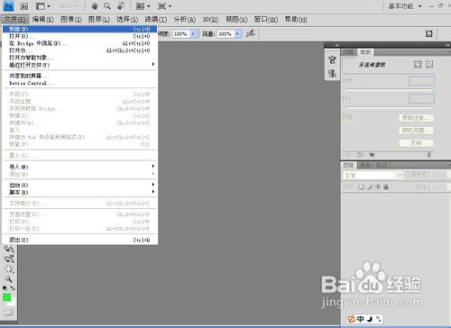Image resolution: width=451 pixels, height=328 pixels.
Task: Toggle lock position icon in Layers panel
Action: coord(378,187)
